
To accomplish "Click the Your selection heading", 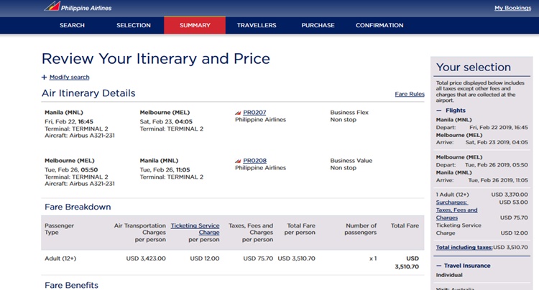I will tap(474, 67).
